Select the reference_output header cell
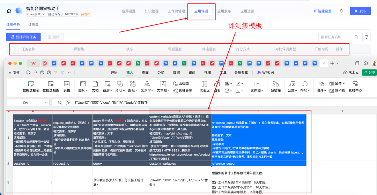 tap(259, 163)
